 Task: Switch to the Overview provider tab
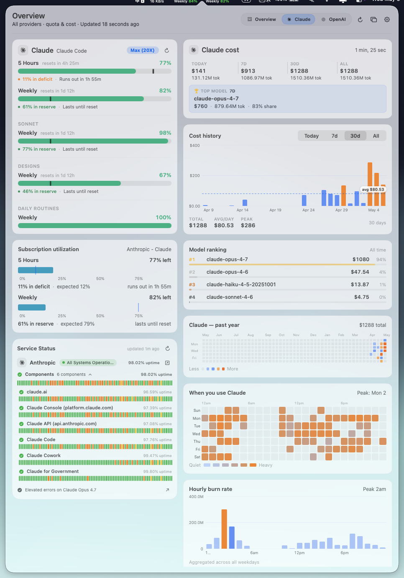pyautogui.click(x=261, y=19)
